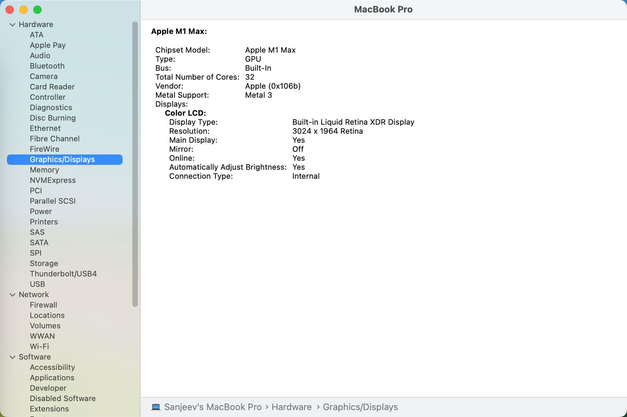This screenshot has width=627, height=417.
Task: Click the Apple (0x106b) vendor value
Action: click(x=273, y=86)
